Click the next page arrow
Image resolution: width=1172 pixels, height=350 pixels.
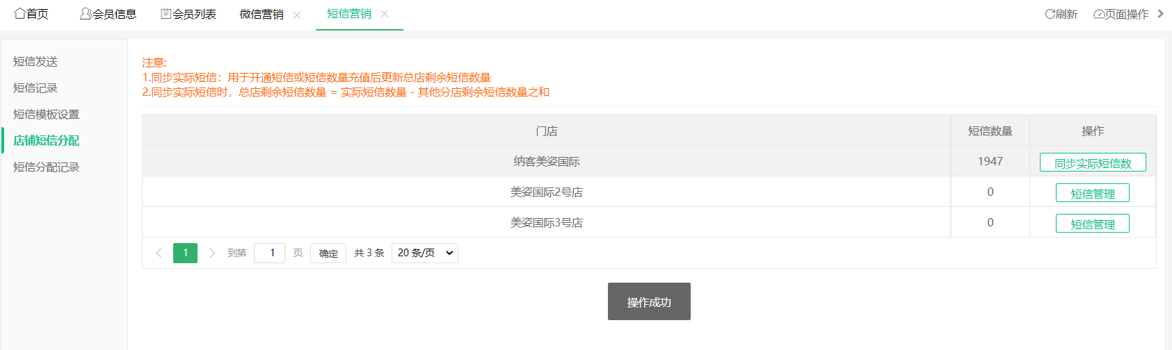[x=212, y=253]
